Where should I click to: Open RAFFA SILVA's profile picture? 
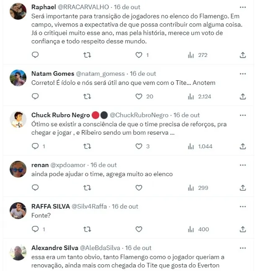[18, 210]
